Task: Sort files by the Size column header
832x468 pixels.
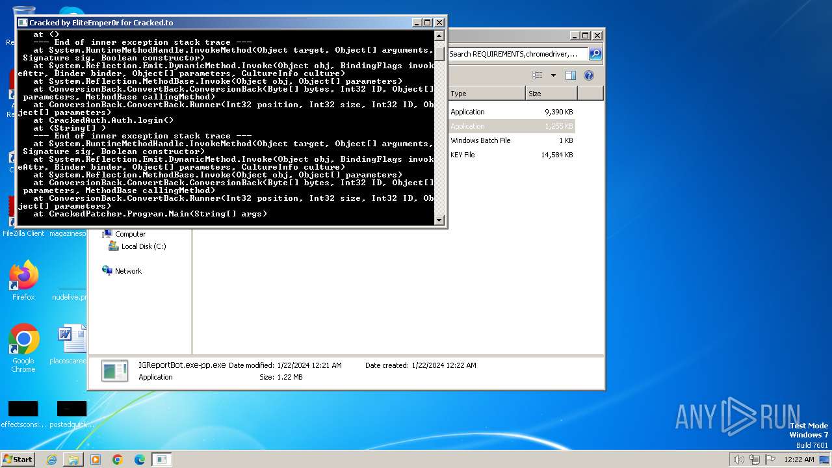Action: pyautogui.click(x=551, y=94)
